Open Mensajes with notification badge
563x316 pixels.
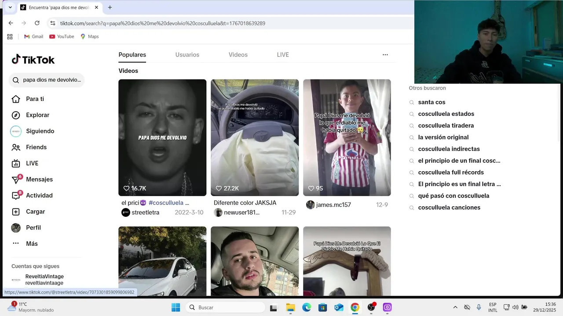coord(39,180)
